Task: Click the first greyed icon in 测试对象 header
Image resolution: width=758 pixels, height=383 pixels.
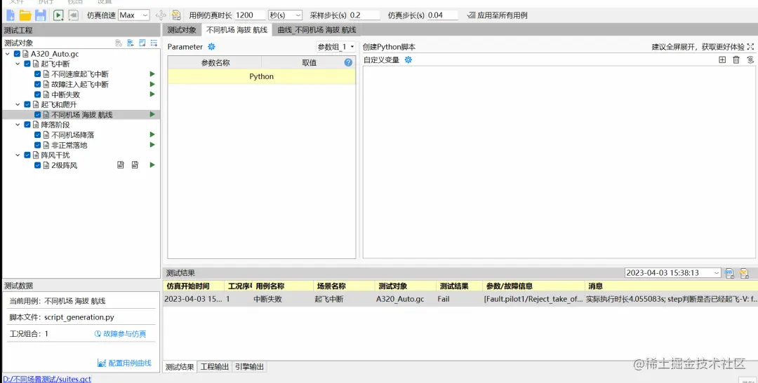Action: pos(119,43)
